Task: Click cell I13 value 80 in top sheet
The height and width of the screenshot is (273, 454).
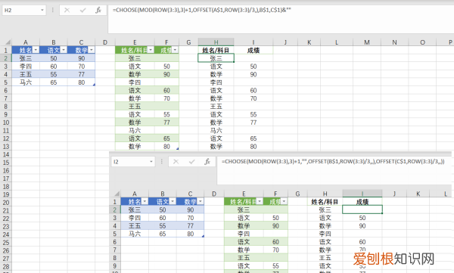Action: [253, 147]
